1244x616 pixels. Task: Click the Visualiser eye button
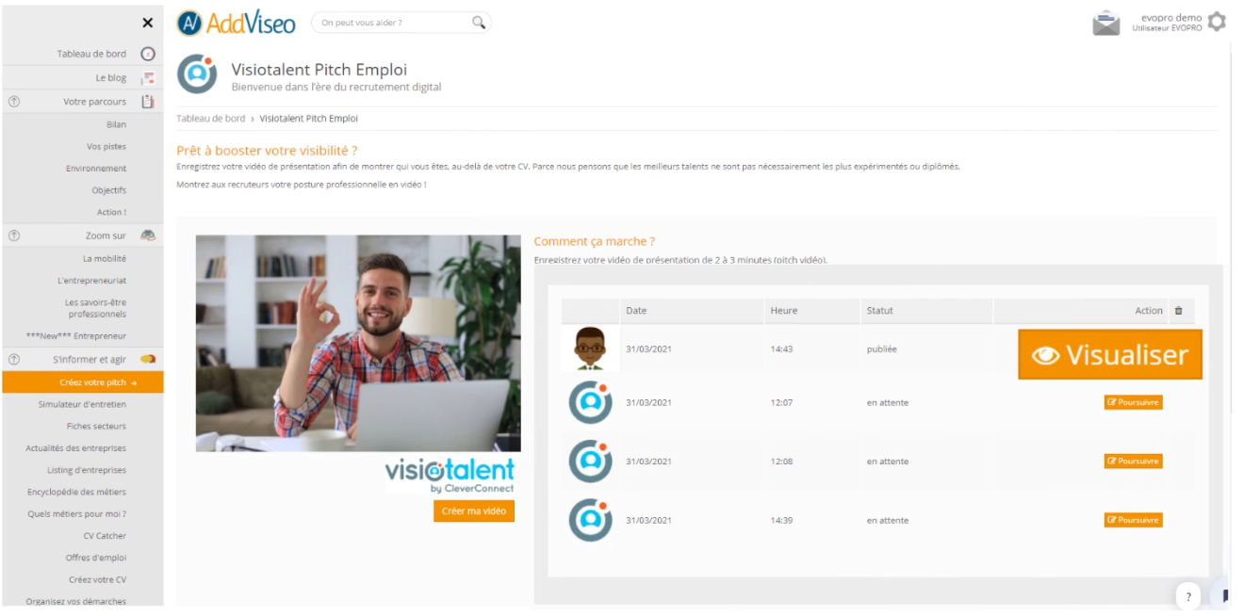[x=1109, y=355]
